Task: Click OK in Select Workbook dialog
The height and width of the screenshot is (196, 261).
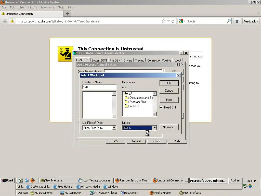Action: [169, 83]
